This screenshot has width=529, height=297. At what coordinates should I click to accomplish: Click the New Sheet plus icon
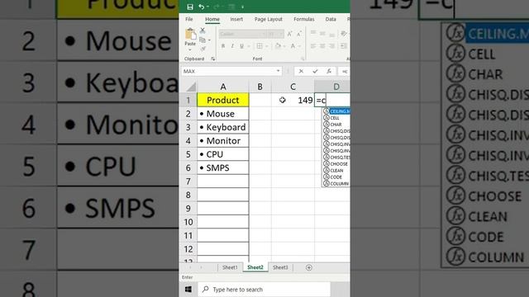coord(308,267)
